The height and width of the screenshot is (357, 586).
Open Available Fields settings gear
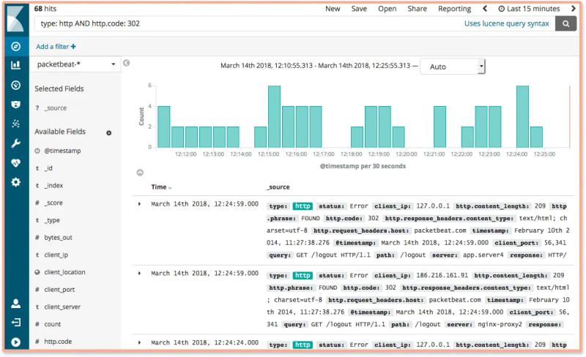click(108, 133)
